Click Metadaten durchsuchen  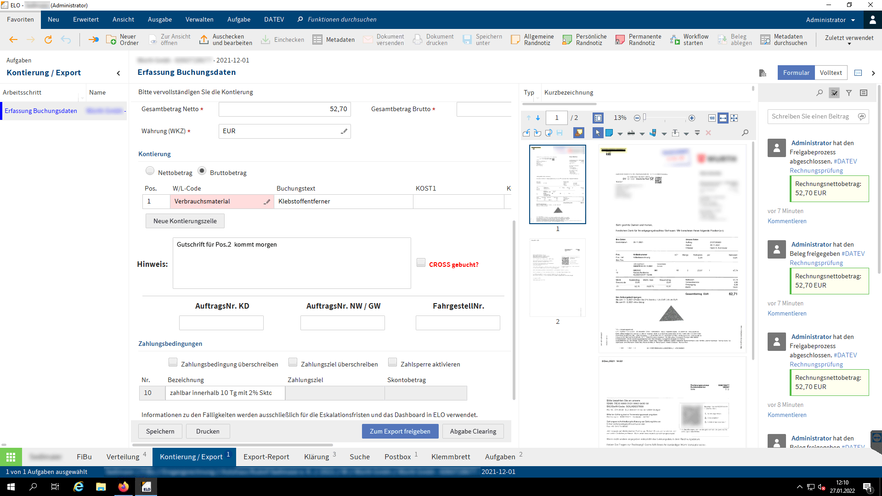pyautogui.click(x=784, y=40)
